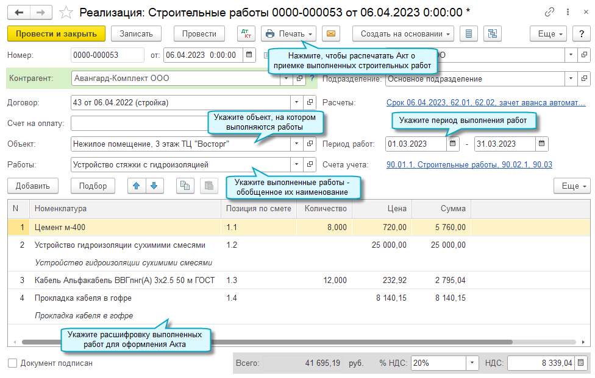Click Провести и закрыть

[56, 33]
